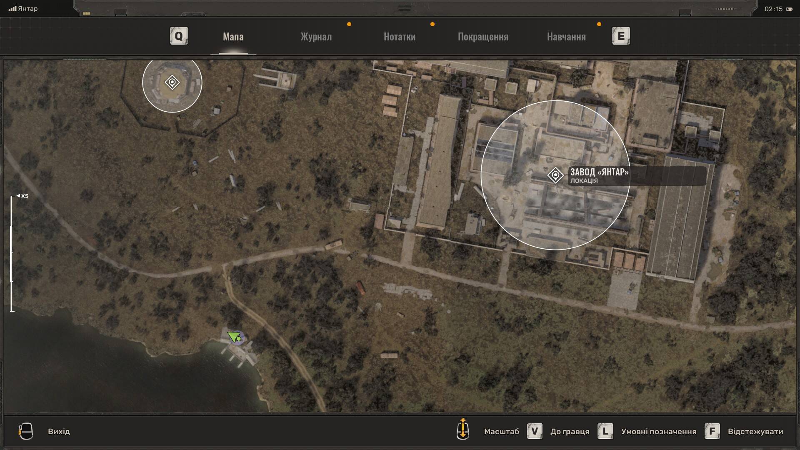Click the boat dock pier on lakeshore
This screenshot has width=800, height=450.
pos(240,353)
